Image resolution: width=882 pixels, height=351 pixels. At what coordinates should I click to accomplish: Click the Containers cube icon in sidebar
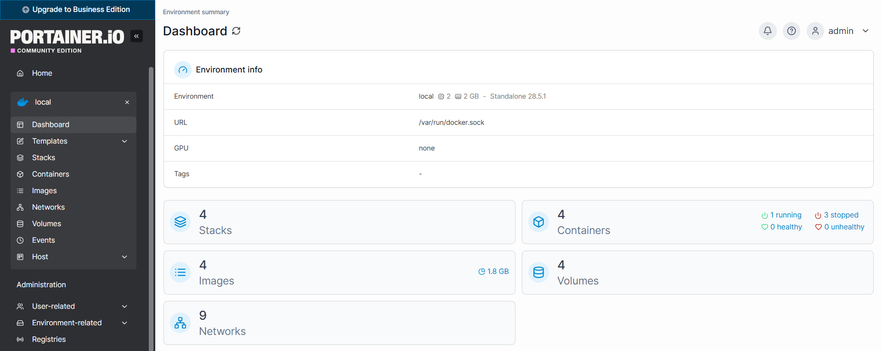(x=20, y=174)
